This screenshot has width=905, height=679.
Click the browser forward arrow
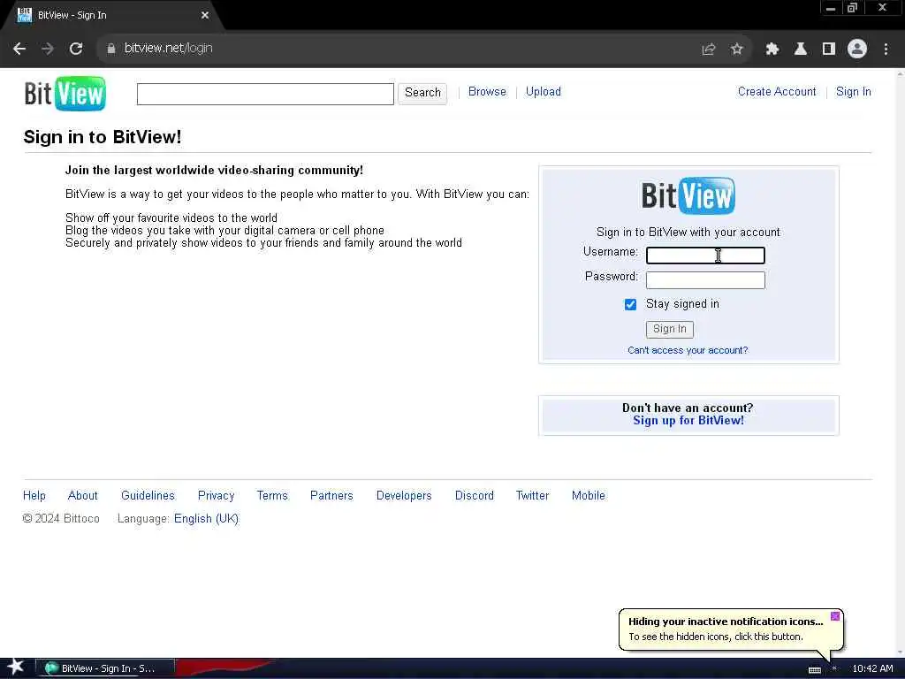(x=48, y=49)
